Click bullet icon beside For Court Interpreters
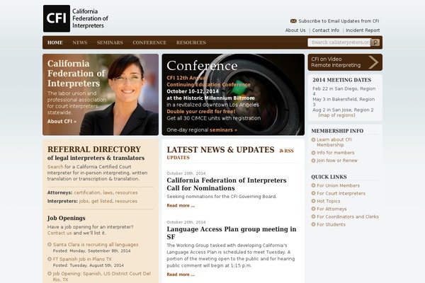The width and height of the screenshot is (425, 283). point(313,193)
